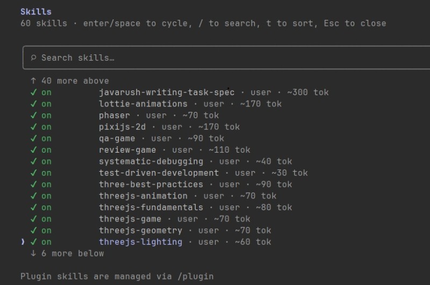This screenshot has width=430, height=285.
Task: Toggle the pixijs-2d skill checkmark
Action: [33, 127]
